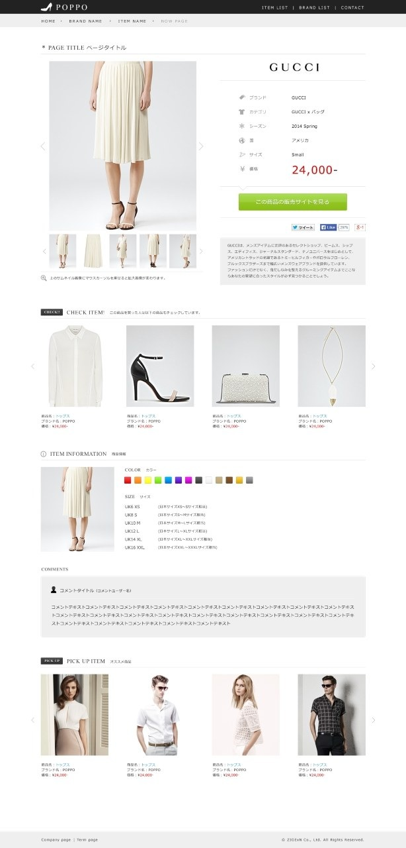This screenshot has width=406, height=848.
Task: Move Pick Up Item carousel left arrow
Action: [32, 720]
